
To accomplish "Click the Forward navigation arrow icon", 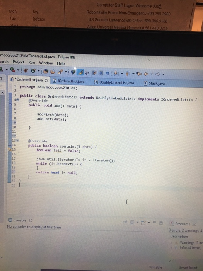I will point(158,74).
